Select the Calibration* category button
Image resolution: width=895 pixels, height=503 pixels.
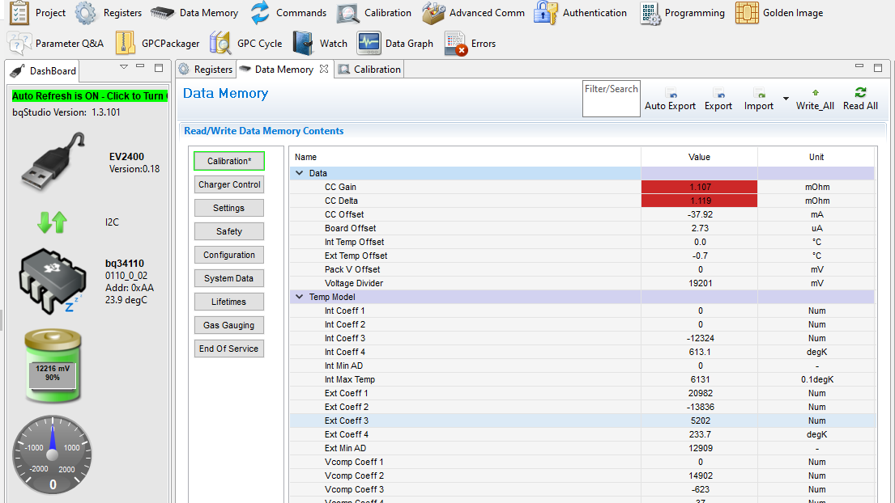click(229, 161)
